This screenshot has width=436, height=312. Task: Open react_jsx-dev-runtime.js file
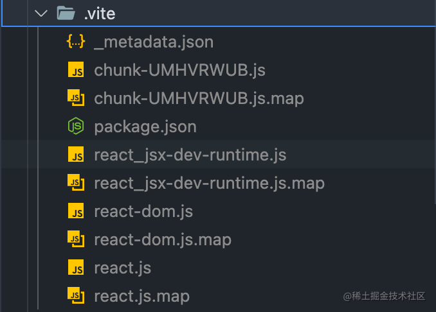(190, 155)
